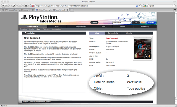Click the PlayStation Infos Médias logo
Screen dimensions: 177x107
pos(41,19)
